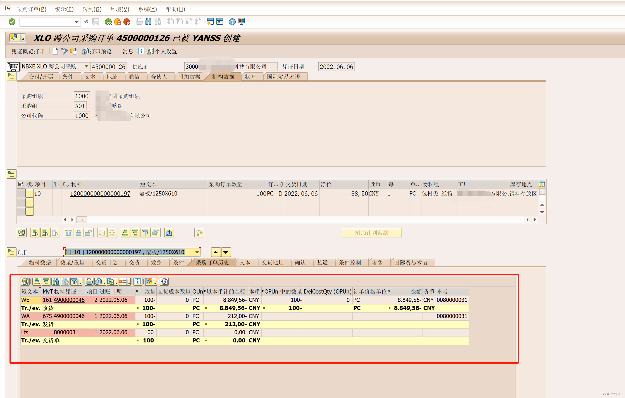Click the Refresh icon in history toolbar

pos(164,282)
